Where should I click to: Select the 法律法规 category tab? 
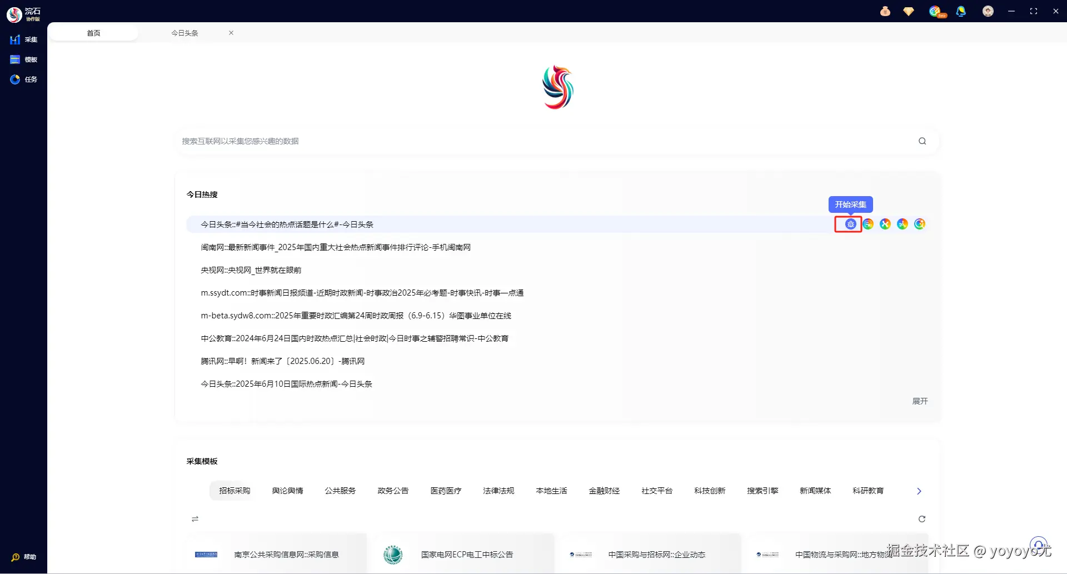(498, 491)
